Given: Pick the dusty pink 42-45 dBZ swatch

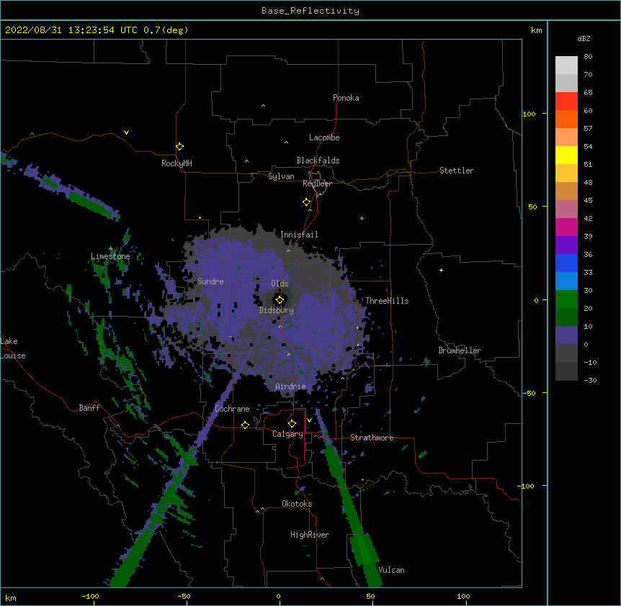Looking at the screenshot, I should click(x=566, y=209).
